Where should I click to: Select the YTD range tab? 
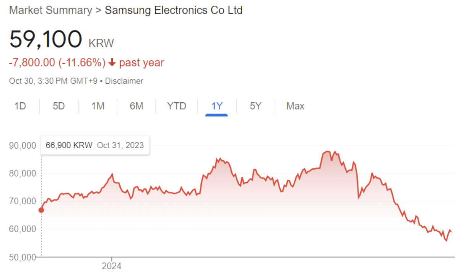(177, 106)
